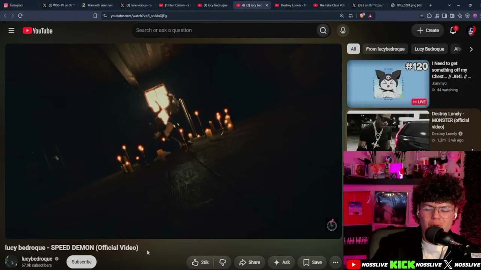This screenshot has width=481, height=270.
Task: Switch to the Destroy Lonely tab
Action: [291, 5]
